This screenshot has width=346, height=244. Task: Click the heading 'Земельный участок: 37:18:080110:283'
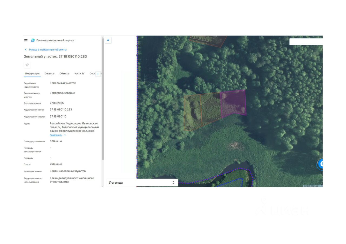point(55,57)
